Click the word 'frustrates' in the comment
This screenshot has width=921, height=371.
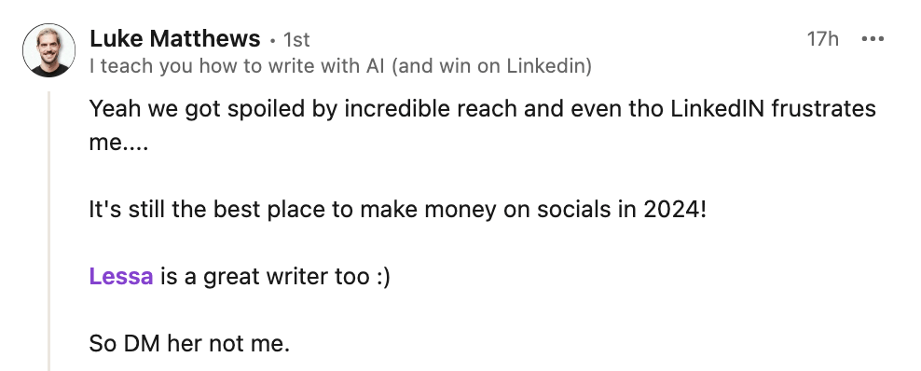click(x=823, y=109)
